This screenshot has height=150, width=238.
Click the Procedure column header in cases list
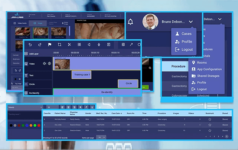click(162, 113)
